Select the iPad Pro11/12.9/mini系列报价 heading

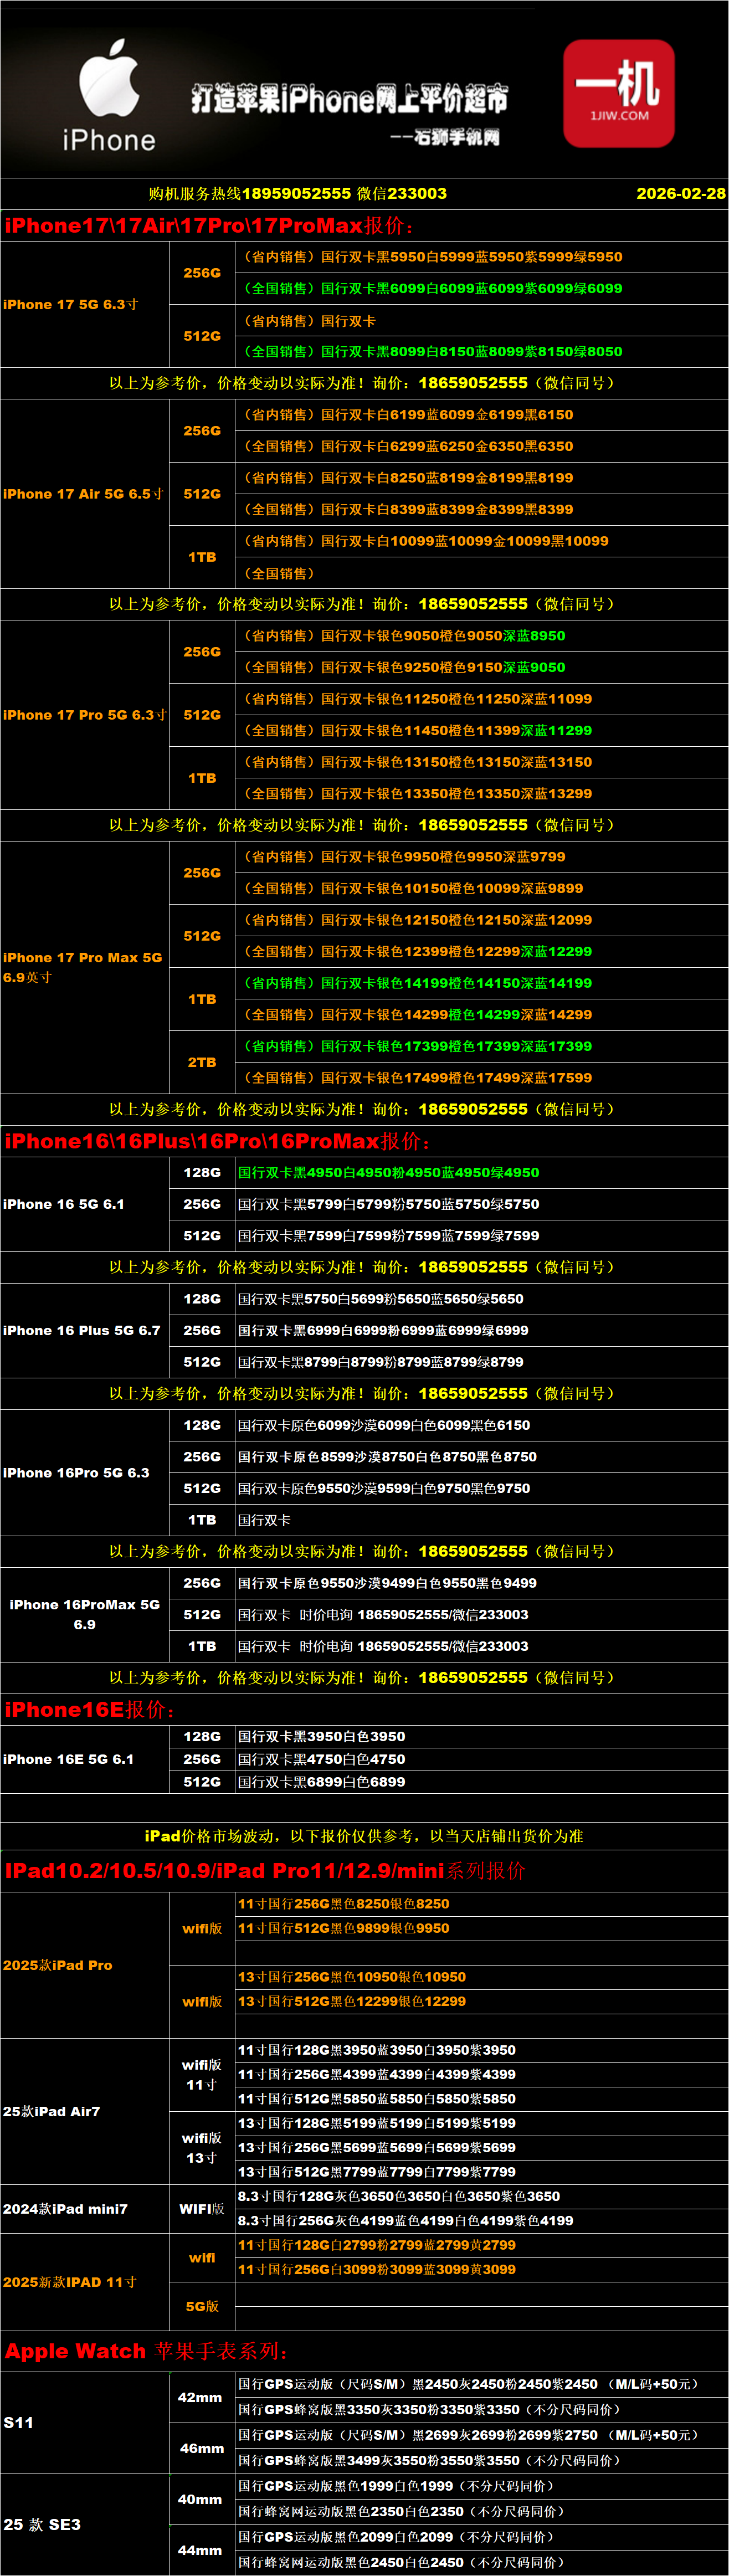pyautogui.click(x=264, y=1871)
